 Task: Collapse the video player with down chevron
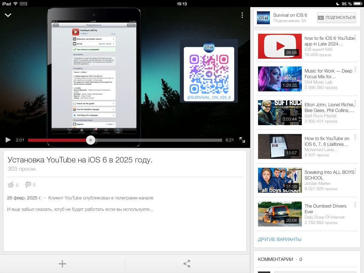point(8,15)
